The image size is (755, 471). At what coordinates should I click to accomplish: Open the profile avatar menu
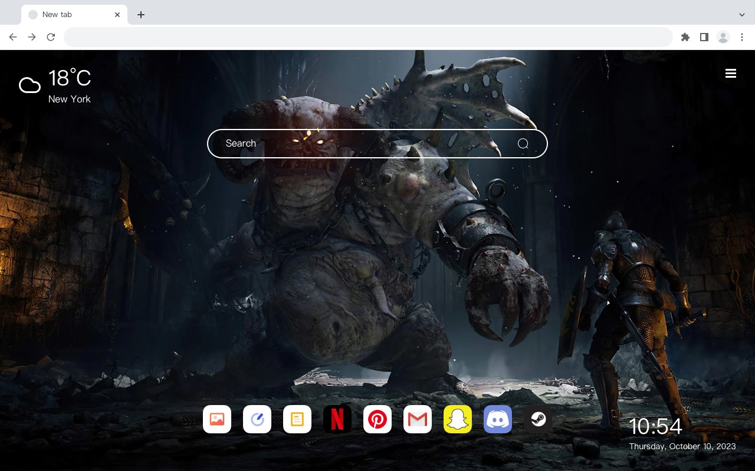point(723,37)
